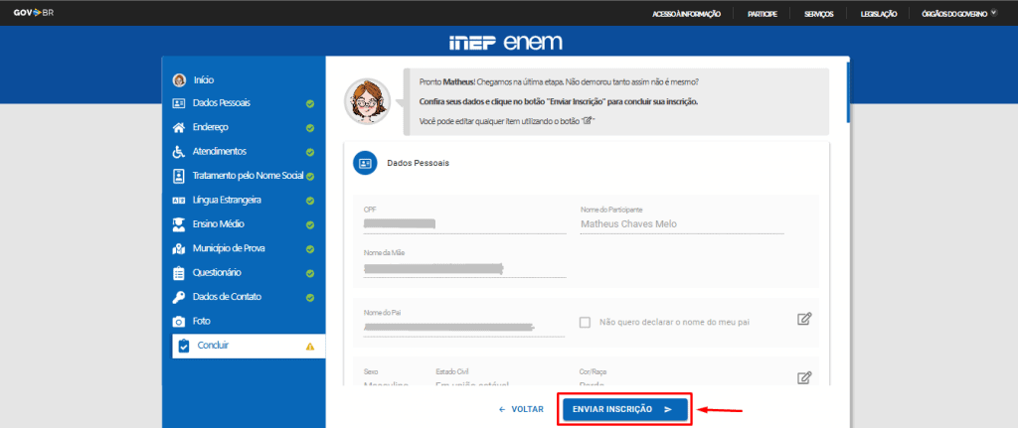Click green check next to Dados de Contato

(310, 298)
